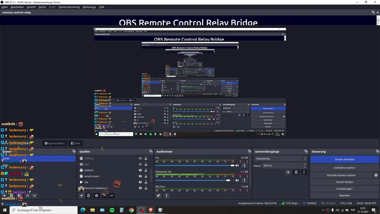Click the Filter button below preview
Image resolution: width=380 pixels, height=214 pixels.
[x=76, y=143]
